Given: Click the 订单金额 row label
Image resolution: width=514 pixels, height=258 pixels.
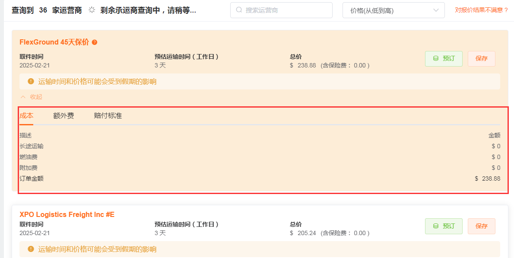Looking at the screenshot, I should tap(32, 178).
